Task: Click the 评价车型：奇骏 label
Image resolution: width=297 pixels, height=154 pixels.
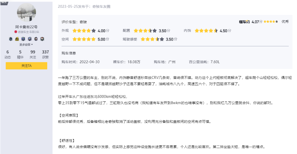Action: (x=74, y=22)
